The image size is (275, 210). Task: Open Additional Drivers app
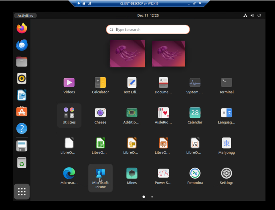[132, 116]
